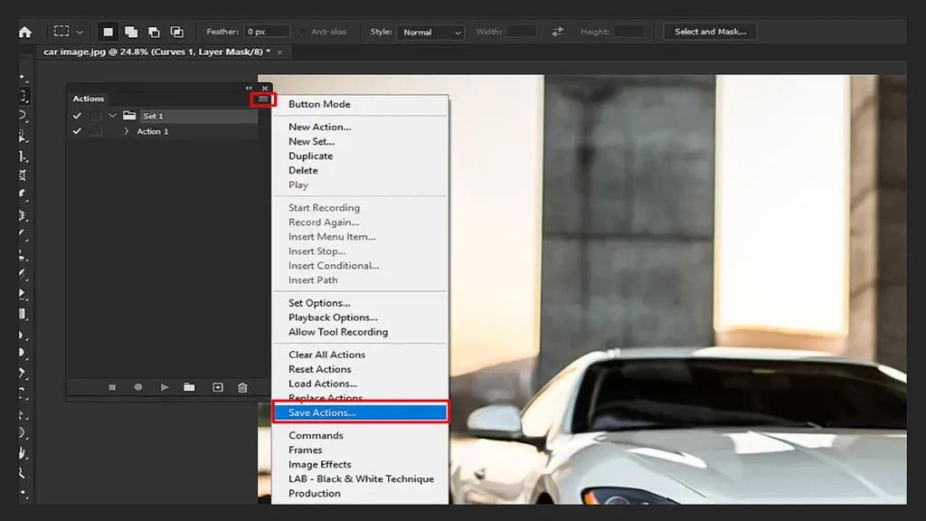Select the Zoom tool in the toolbar

point(23,473)
